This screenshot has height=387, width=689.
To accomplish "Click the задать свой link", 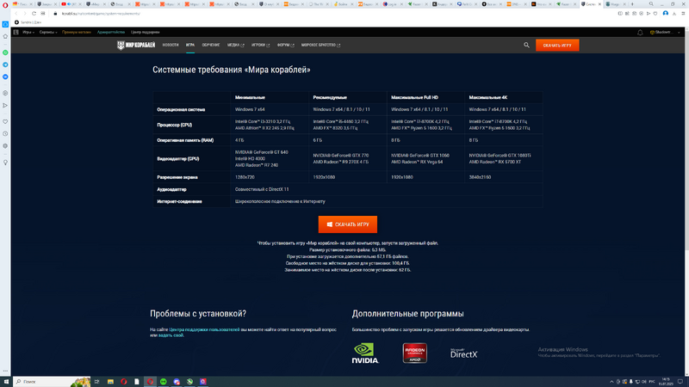I will tap(171, 335).
